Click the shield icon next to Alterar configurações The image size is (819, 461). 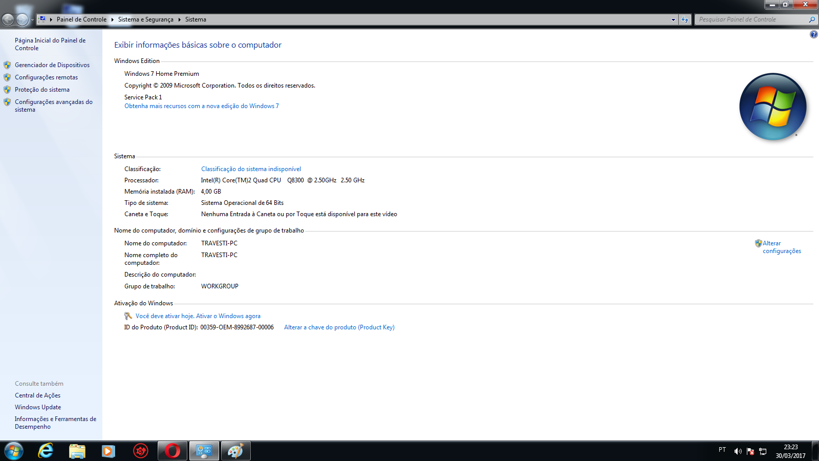pos(759,243)
